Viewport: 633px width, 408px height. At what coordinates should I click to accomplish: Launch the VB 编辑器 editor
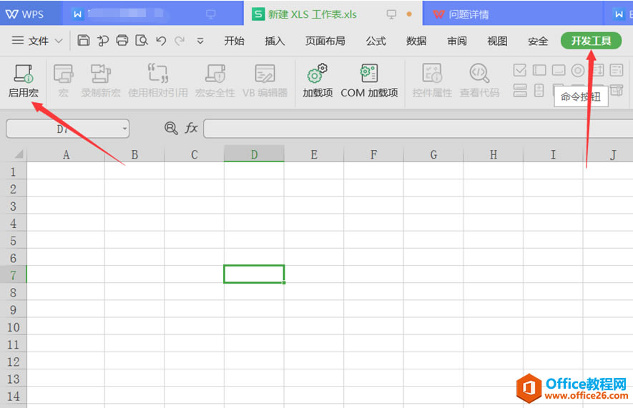tap(265, 81)
